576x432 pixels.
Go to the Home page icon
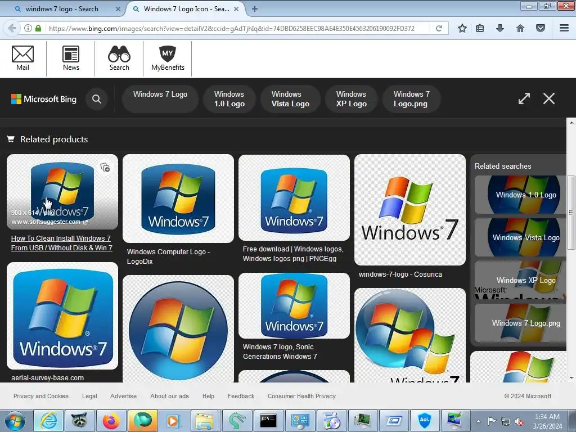520,28
